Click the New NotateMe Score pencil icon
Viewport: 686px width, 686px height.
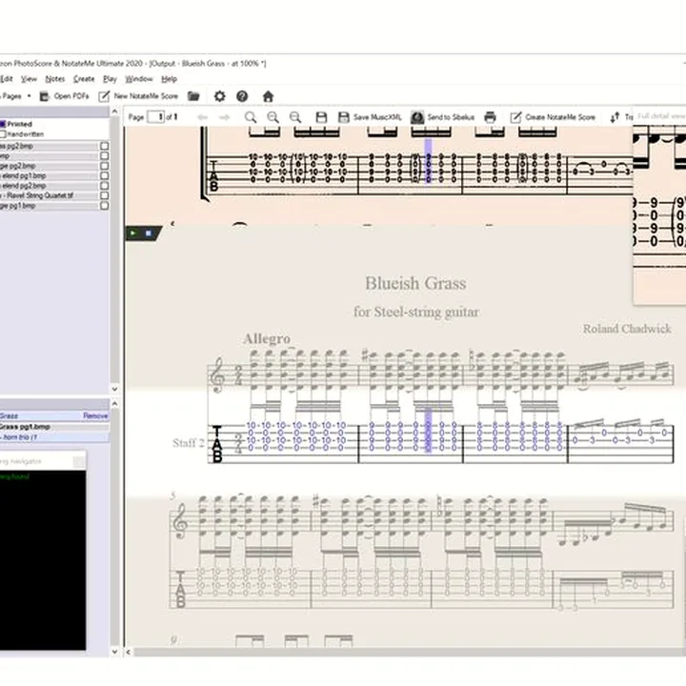[104, 96]
